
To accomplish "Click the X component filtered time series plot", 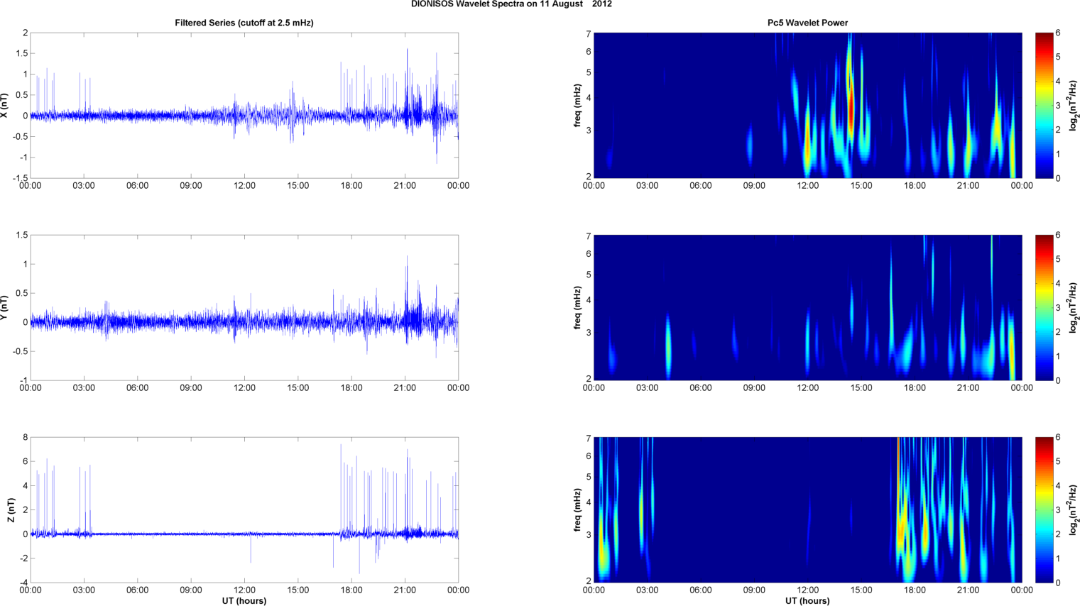I will (244, 105).
